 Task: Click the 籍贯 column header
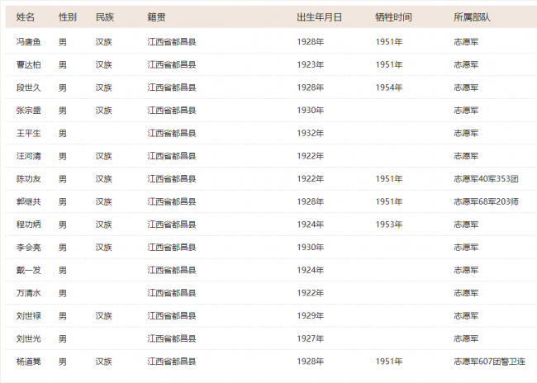[x=156, y=17]
